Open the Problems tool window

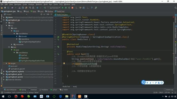tap(44, 90)
